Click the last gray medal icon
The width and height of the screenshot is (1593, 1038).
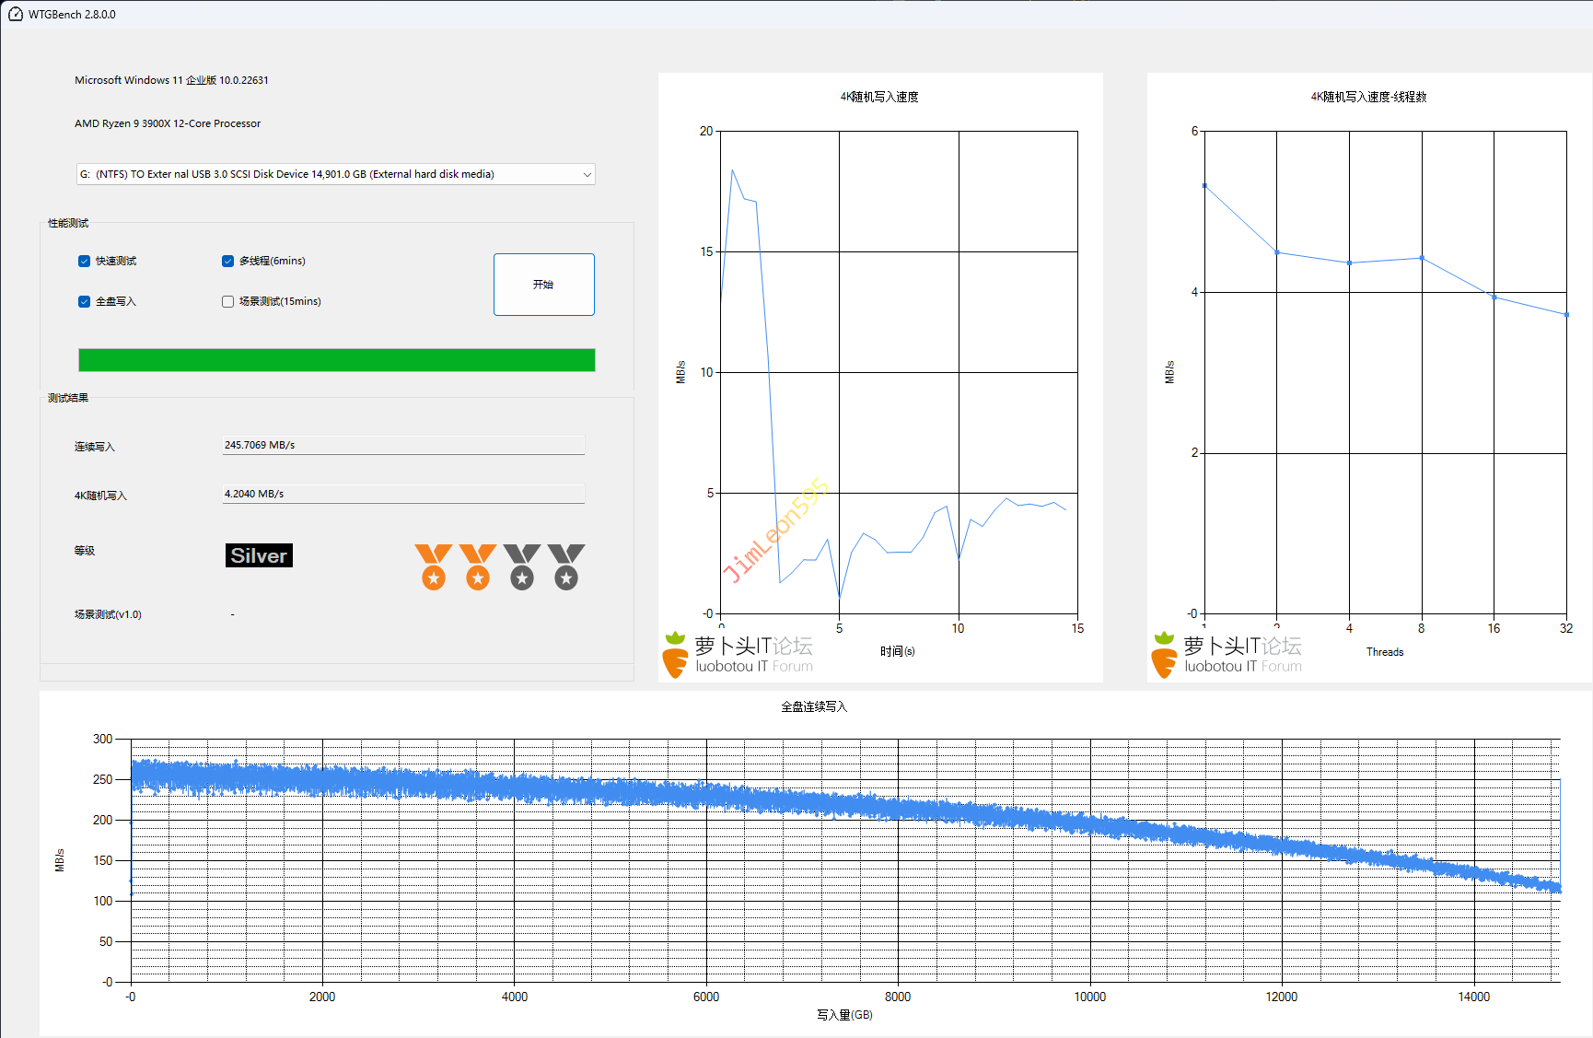point(565,566)
